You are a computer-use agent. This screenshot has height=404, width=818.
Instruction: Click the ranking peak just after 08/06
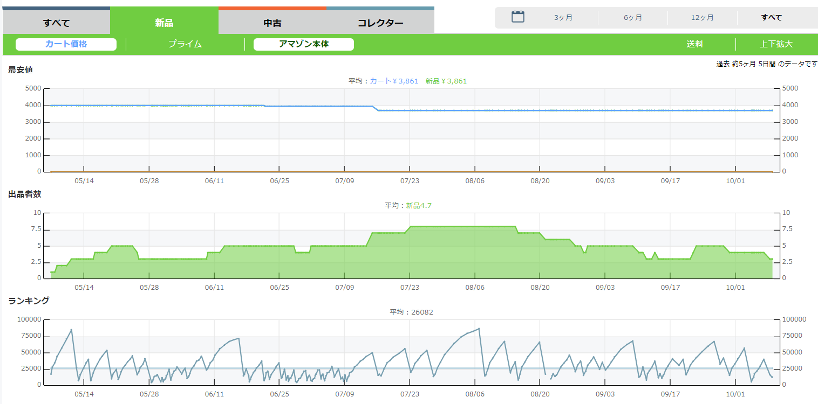click(479, 329)
